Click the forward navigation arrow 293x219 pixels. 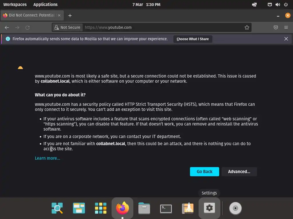click(x=17, y=28)
